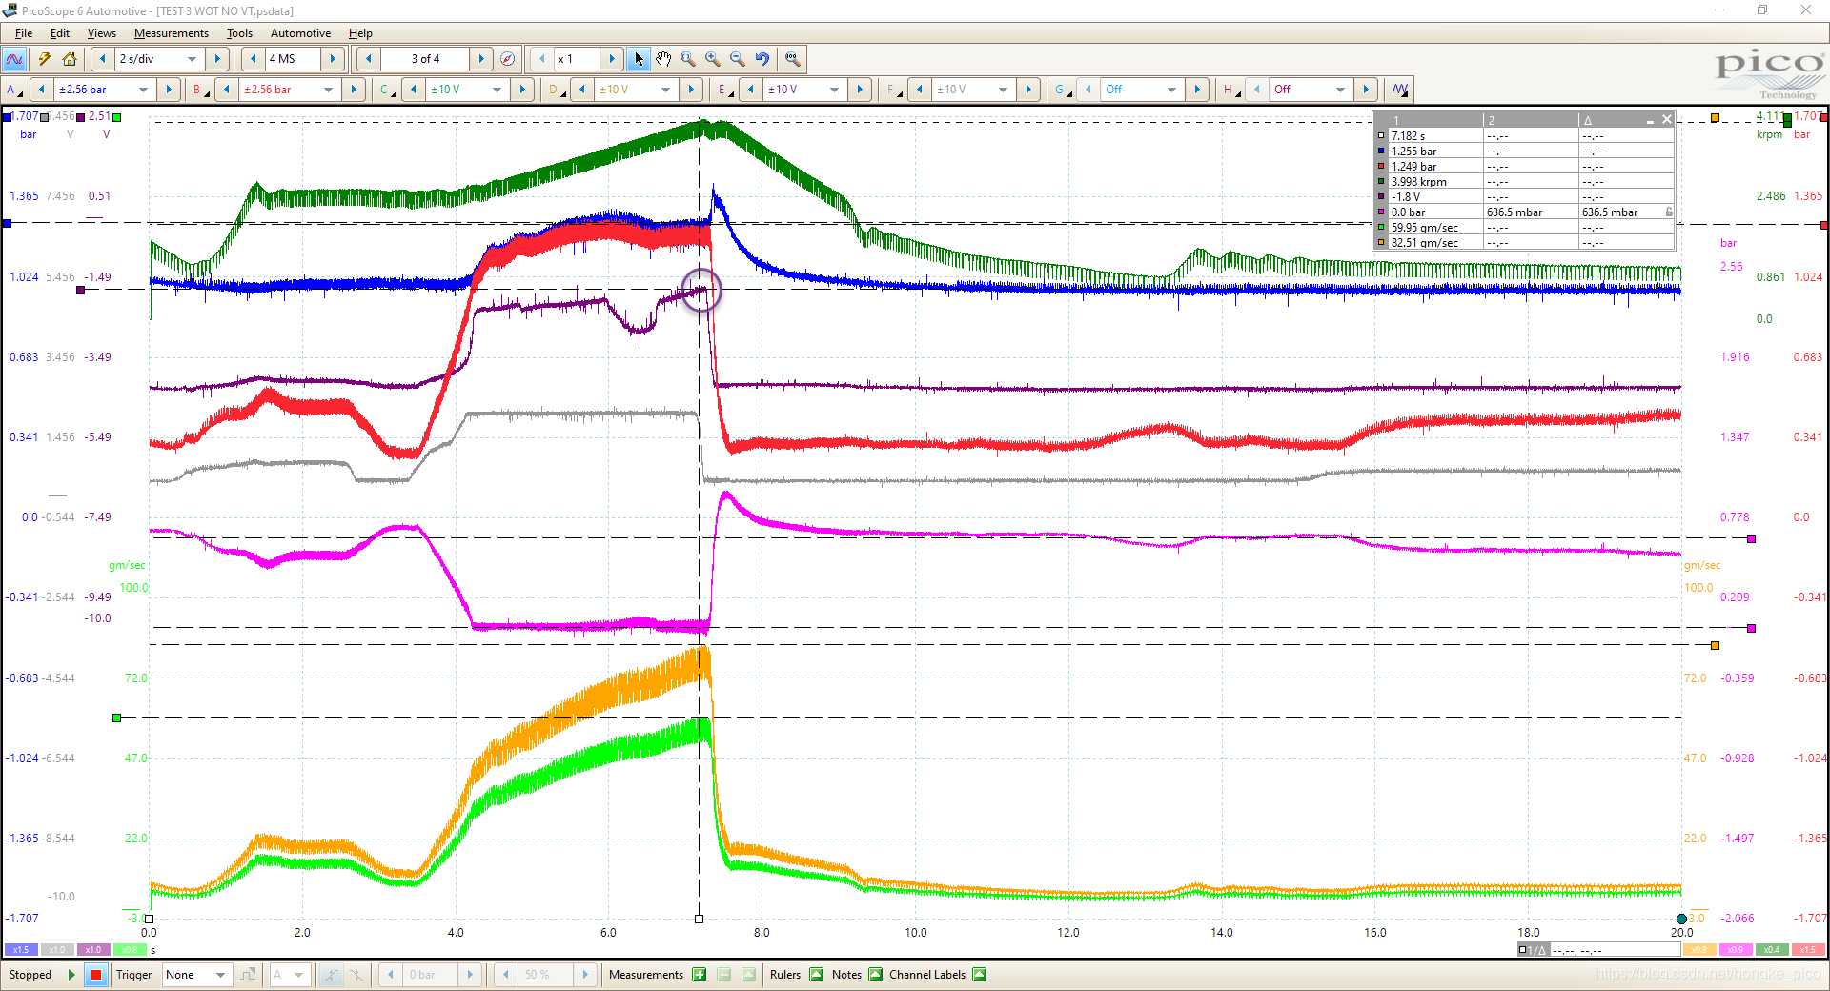The height and width of the screenshot is (991, 1830).
Task: Toggle the Rulers legend icon
Action: tap(817, 975)
